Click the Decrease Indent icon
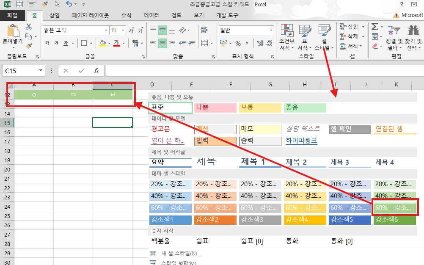424x265 pixels. coord(182,43)
